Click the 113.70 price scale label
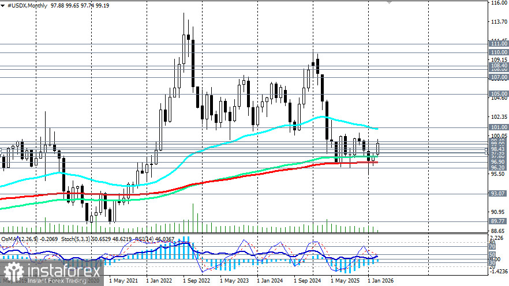This screenshot has height=286, width=509. pyautogui.click(x=499, y=22)
